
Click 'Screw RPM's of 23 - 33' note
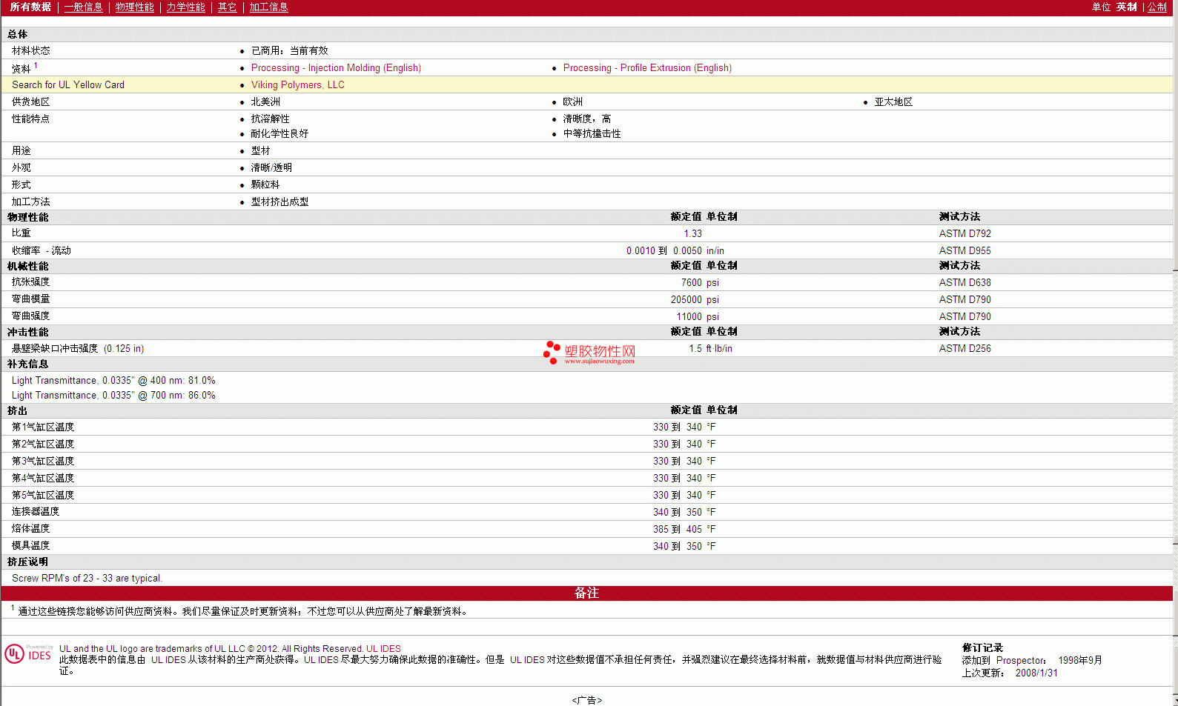(87, 578)
